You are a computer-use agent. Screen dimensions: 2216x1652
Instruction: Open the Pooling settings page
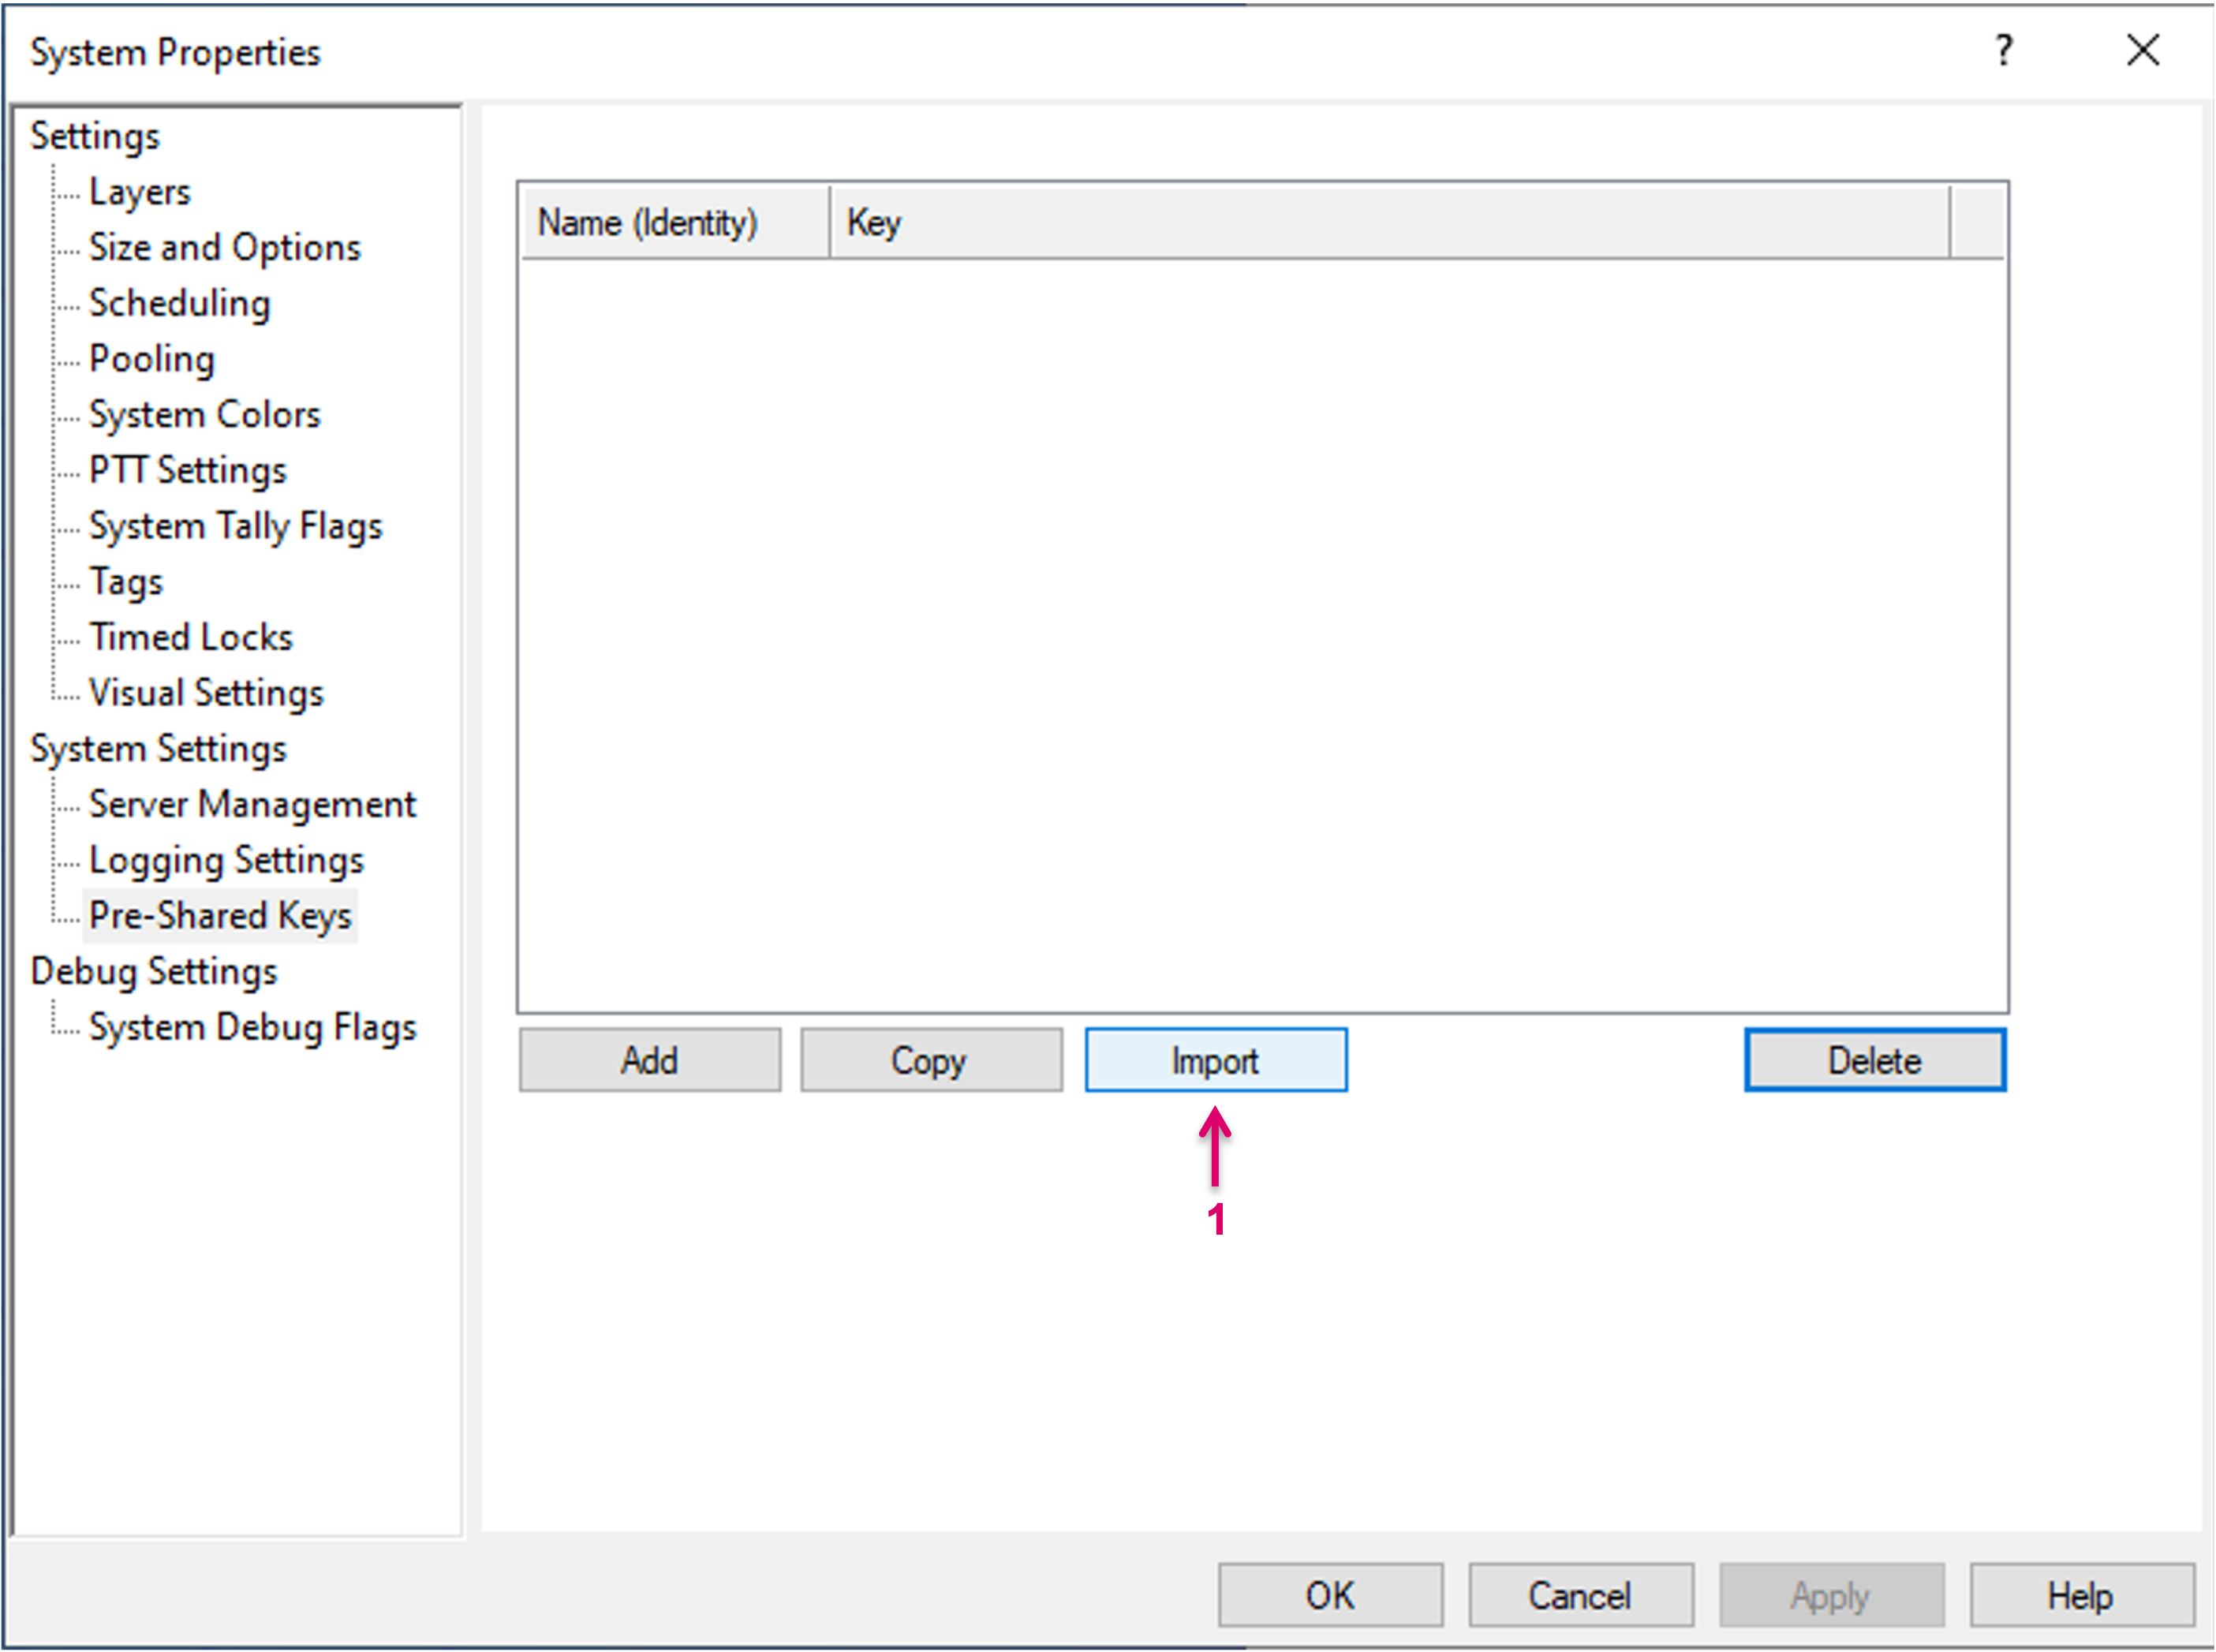[151, 359]
